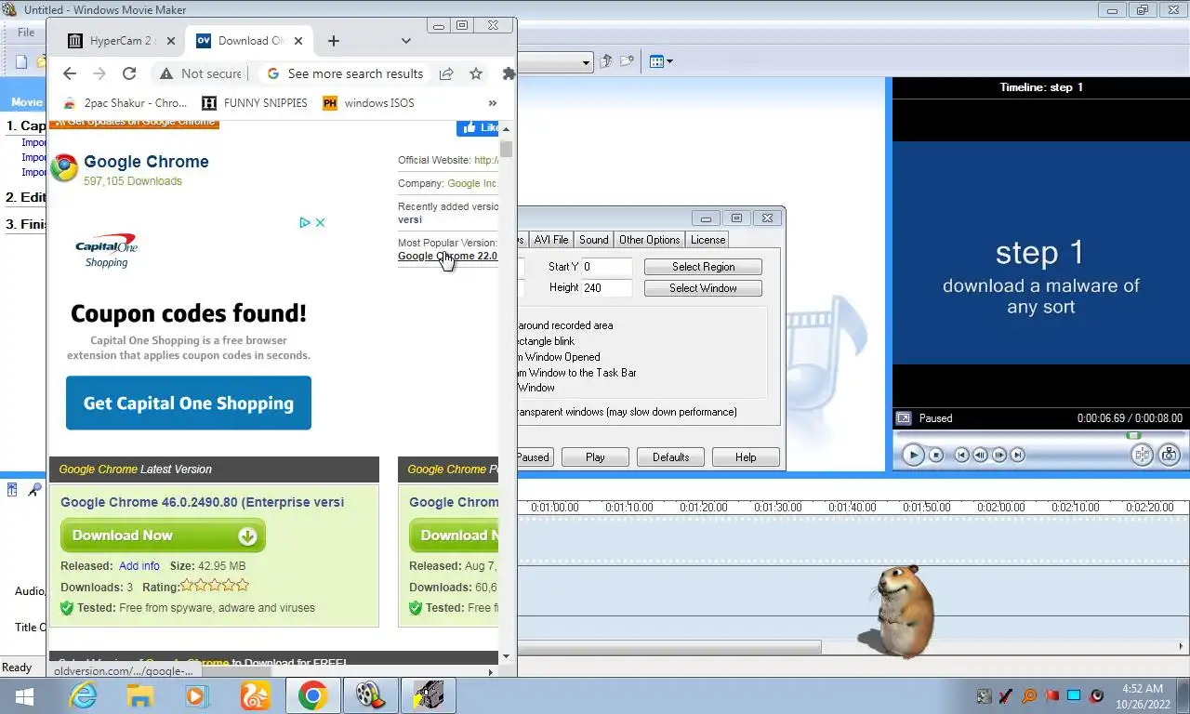Image resolution: width=1190 pixels, height=714 pixels.
Task: Open Chrome tab search chevron
Action: click(406, 41)
